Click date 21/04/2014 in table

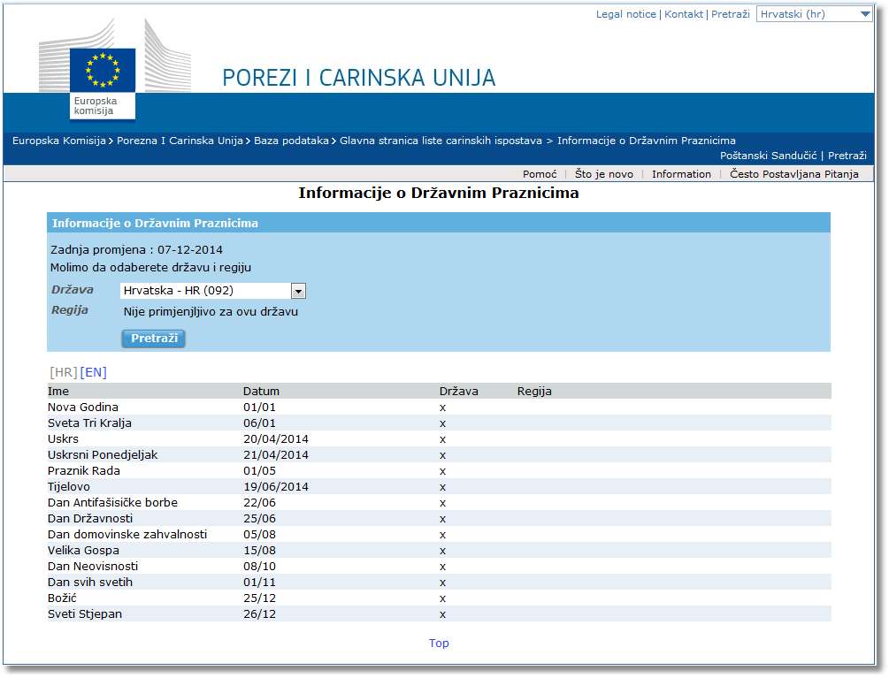coord(275,455)
